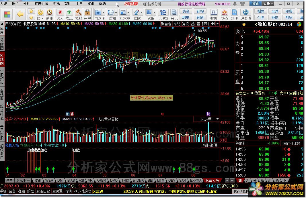Click the colorful home grid icon

7,14
